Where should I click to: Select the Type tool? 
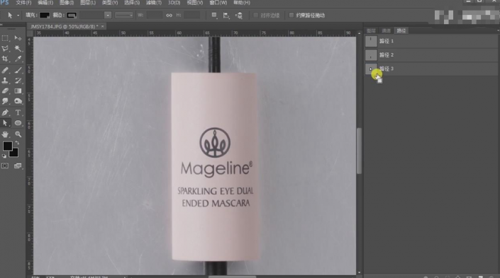(x=18, y=112)
